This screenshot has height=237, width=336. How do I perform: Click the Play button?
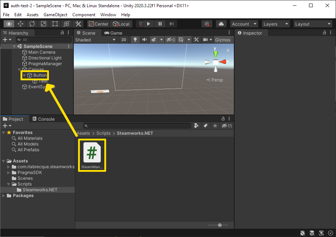pyautogui.click(x=149, y=24)
